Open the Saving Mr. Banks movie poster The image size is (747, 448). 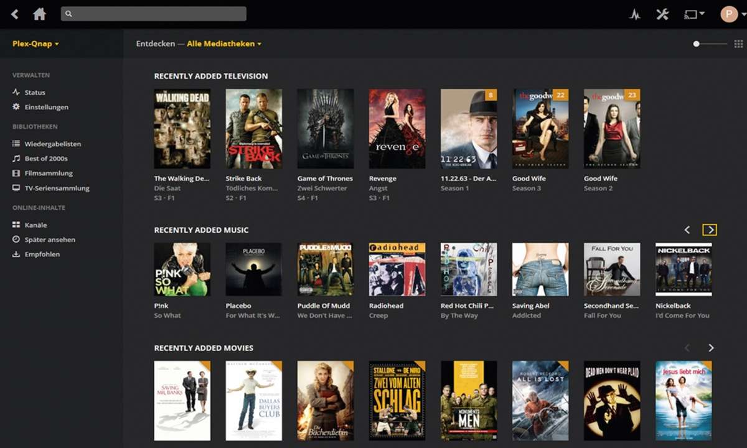click(x=182, y=401)
